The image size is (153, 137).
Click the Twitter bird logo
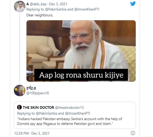[133, 4]
